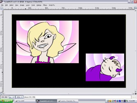Open the File menu

point(2,5)
